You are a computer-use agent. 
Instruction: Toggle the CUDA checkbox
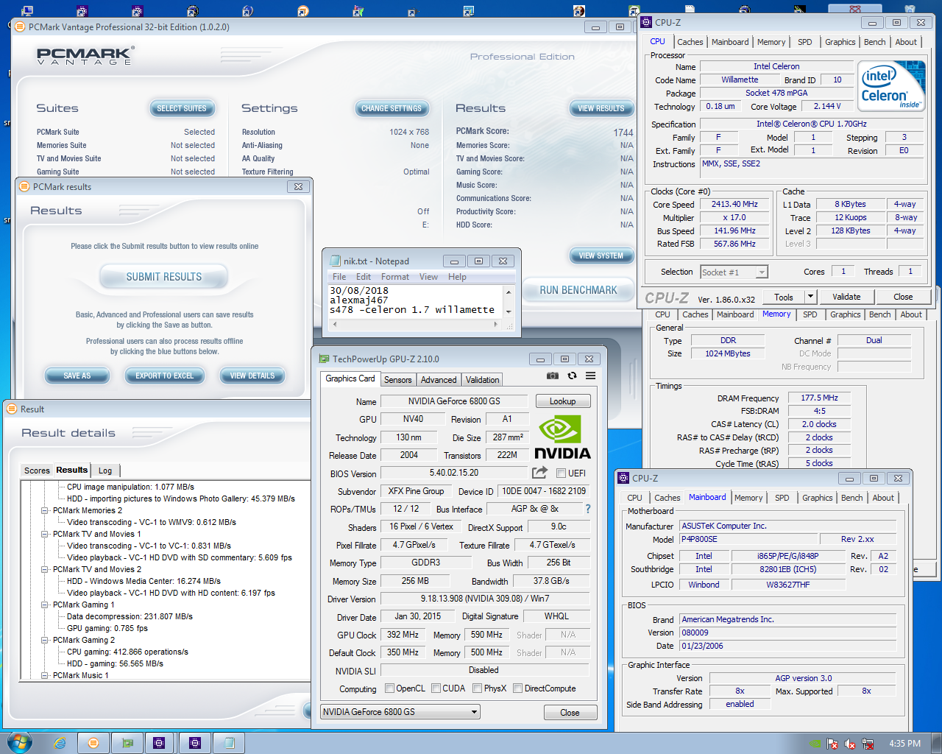click(436, 688)
